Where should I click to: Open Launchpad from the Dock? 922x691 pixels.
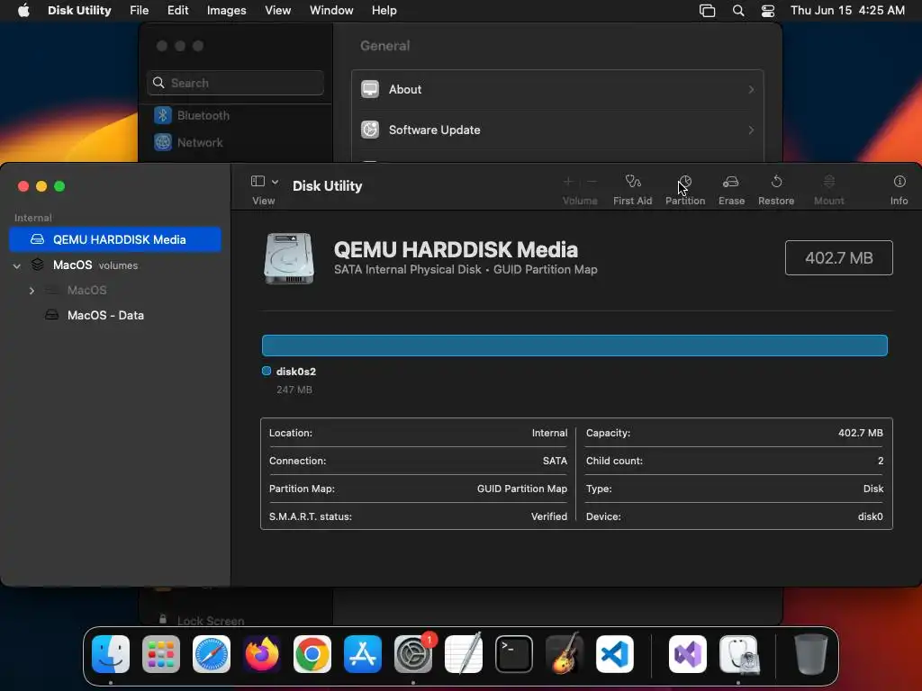point(161,654)
